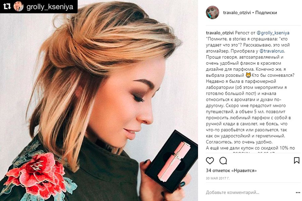Viewport: 302px width, 201px height.
Task: Open travalo_otzivi profile picture
Action: (212, 12)
